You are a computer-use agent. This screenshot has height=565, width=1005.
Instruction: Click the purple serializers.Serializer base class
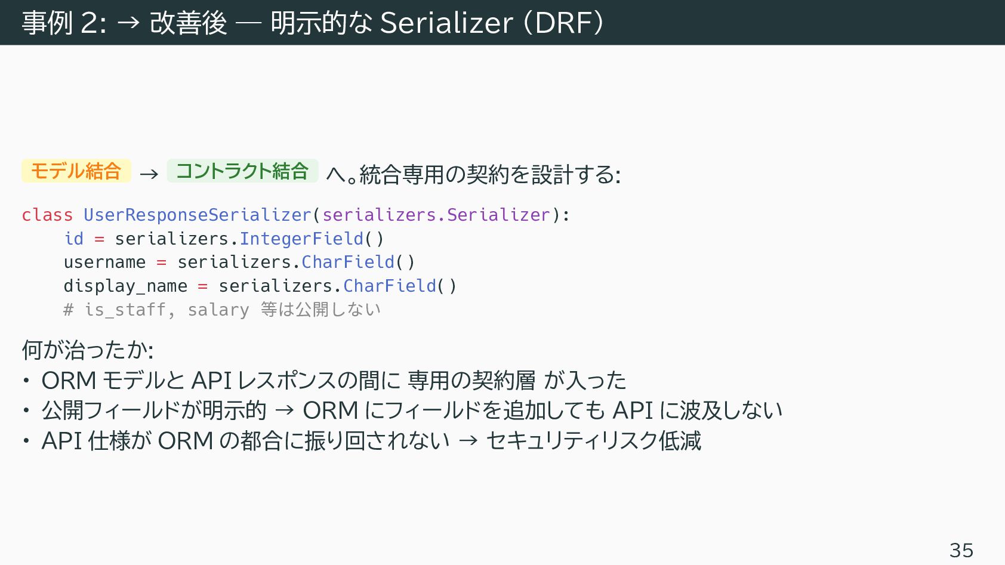(x=436, y=215)
